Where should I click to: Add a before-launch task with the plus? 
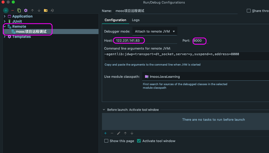pyautogui.click(x=105, y=133)
